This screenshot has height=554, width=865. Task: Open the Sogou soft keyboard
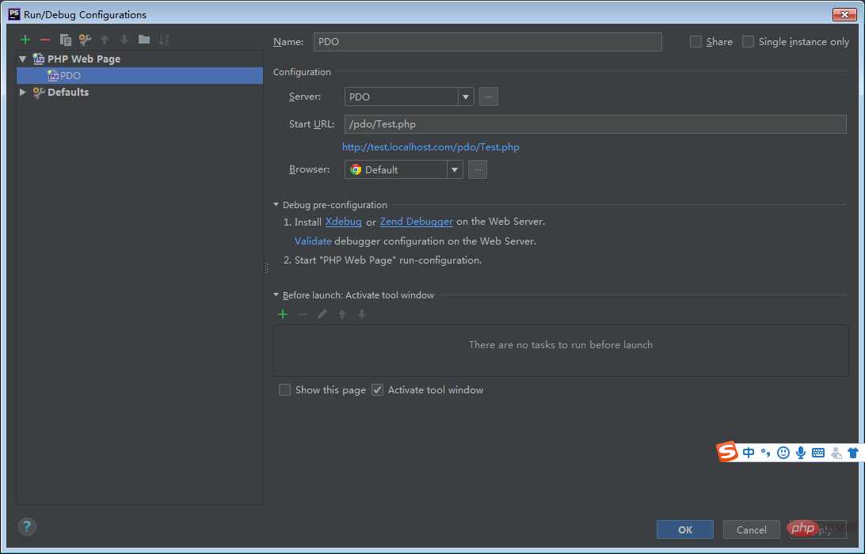[818, 453]
